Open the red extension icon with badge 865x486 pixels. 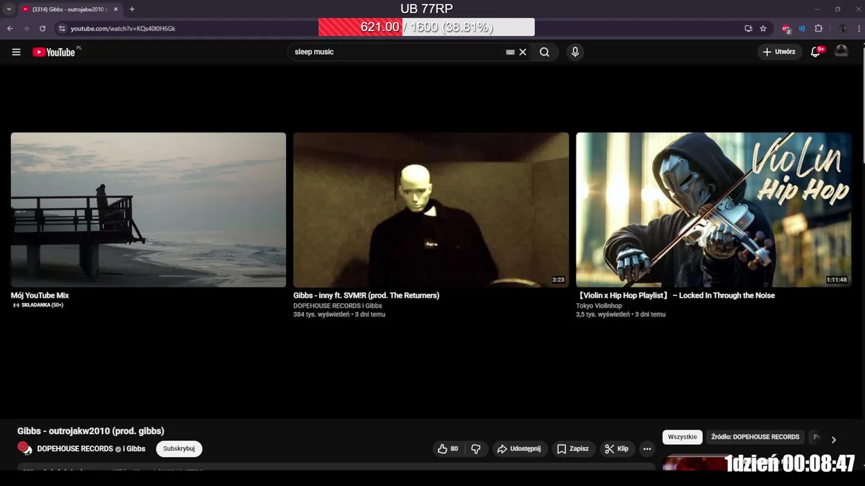pos(786,29)
